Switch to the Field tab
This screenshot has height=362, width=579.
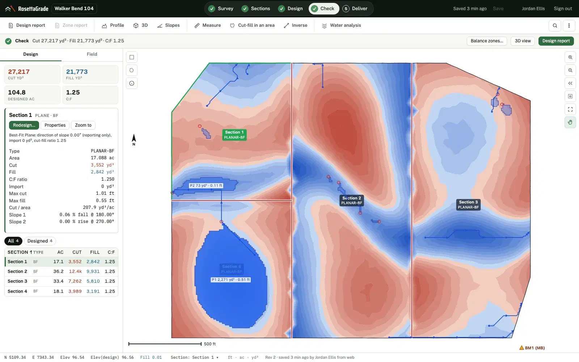[92, 54]
